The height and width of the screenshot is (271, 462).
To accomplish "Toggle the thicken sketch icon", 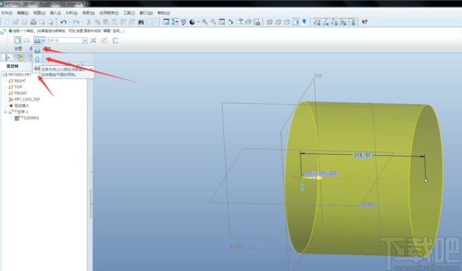I will click(115, 41).
